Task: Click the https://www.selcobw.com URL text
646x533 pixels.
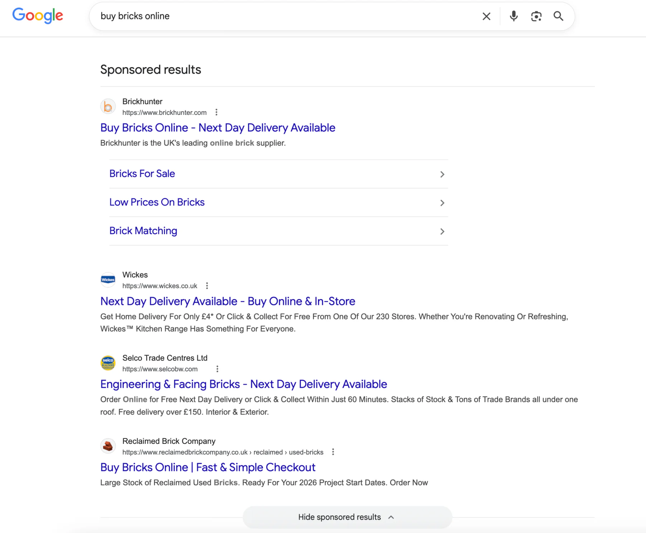Action: 160,369
